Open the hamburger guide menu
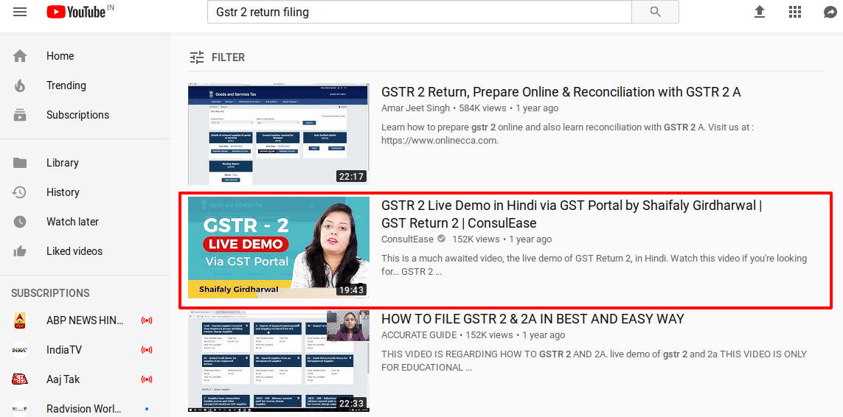This screenshot has width=843, height=417. tap(20, 12)
